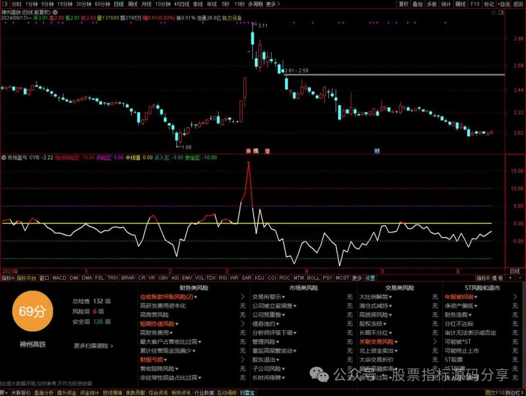Toggle the 市场盈亏 indicator circle icon

click(x=4, y=157)
